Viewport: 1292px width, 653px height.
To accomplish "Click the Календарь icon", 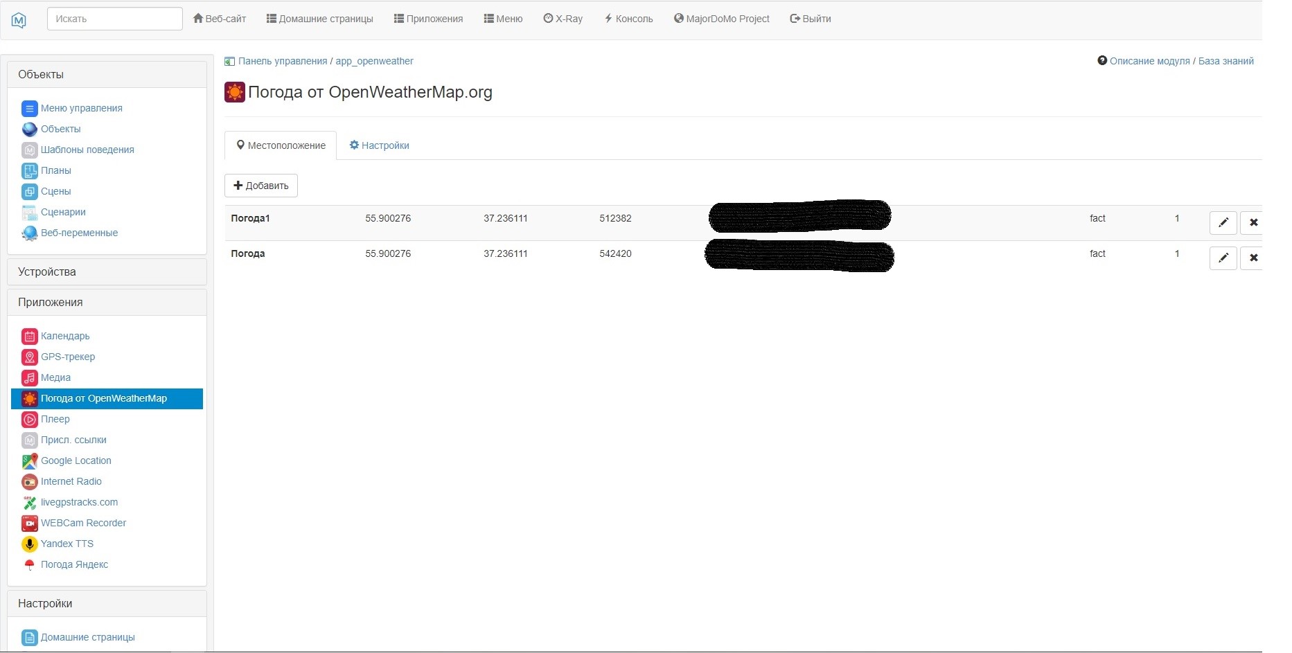I will point(30,337).
